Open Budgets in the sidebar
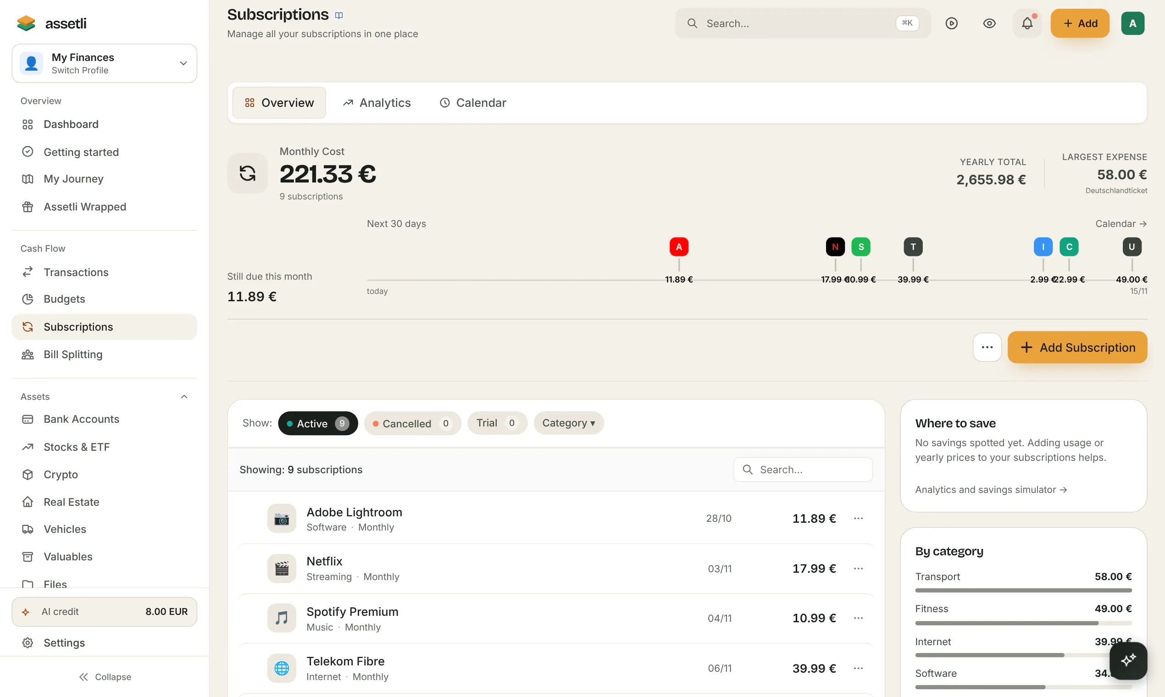The width and height of the screenshot is (1165, 697). [x=104, y=299]
